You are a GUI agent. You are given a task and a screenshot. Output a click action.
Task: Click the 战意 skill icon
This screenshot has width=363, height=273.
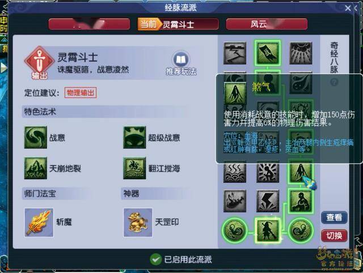[36, 137]
